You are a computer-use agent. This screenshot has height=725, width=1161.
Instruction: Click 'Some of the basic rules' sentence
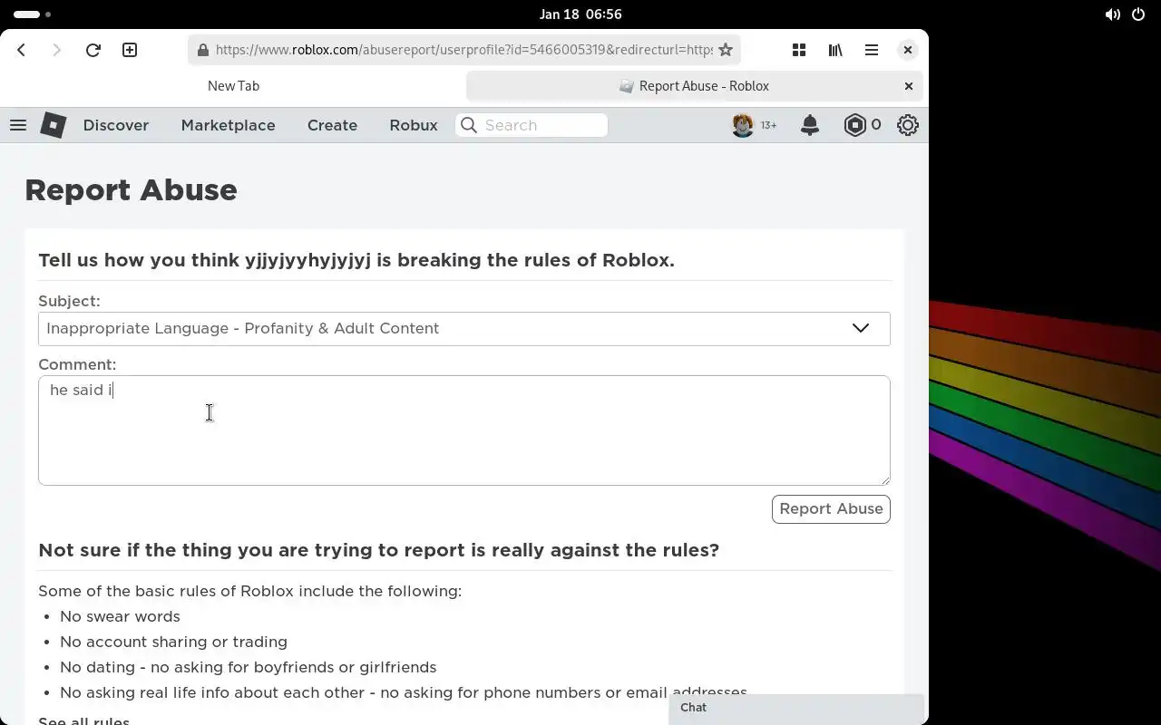tap(249, 591)
